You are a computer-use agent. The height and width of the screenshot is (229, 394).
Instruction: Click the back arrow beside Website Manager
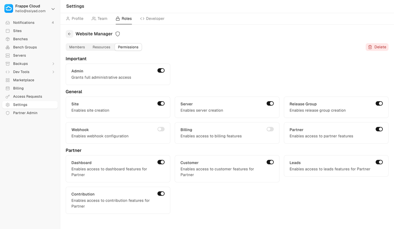[69, 34]
